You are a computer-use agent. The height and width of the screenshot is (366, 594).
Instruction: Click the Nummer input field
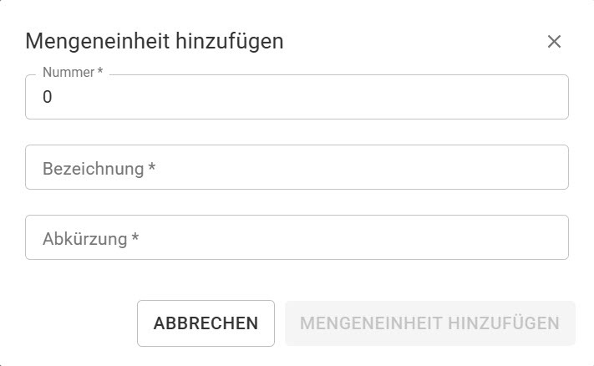[x=297, y=98]
